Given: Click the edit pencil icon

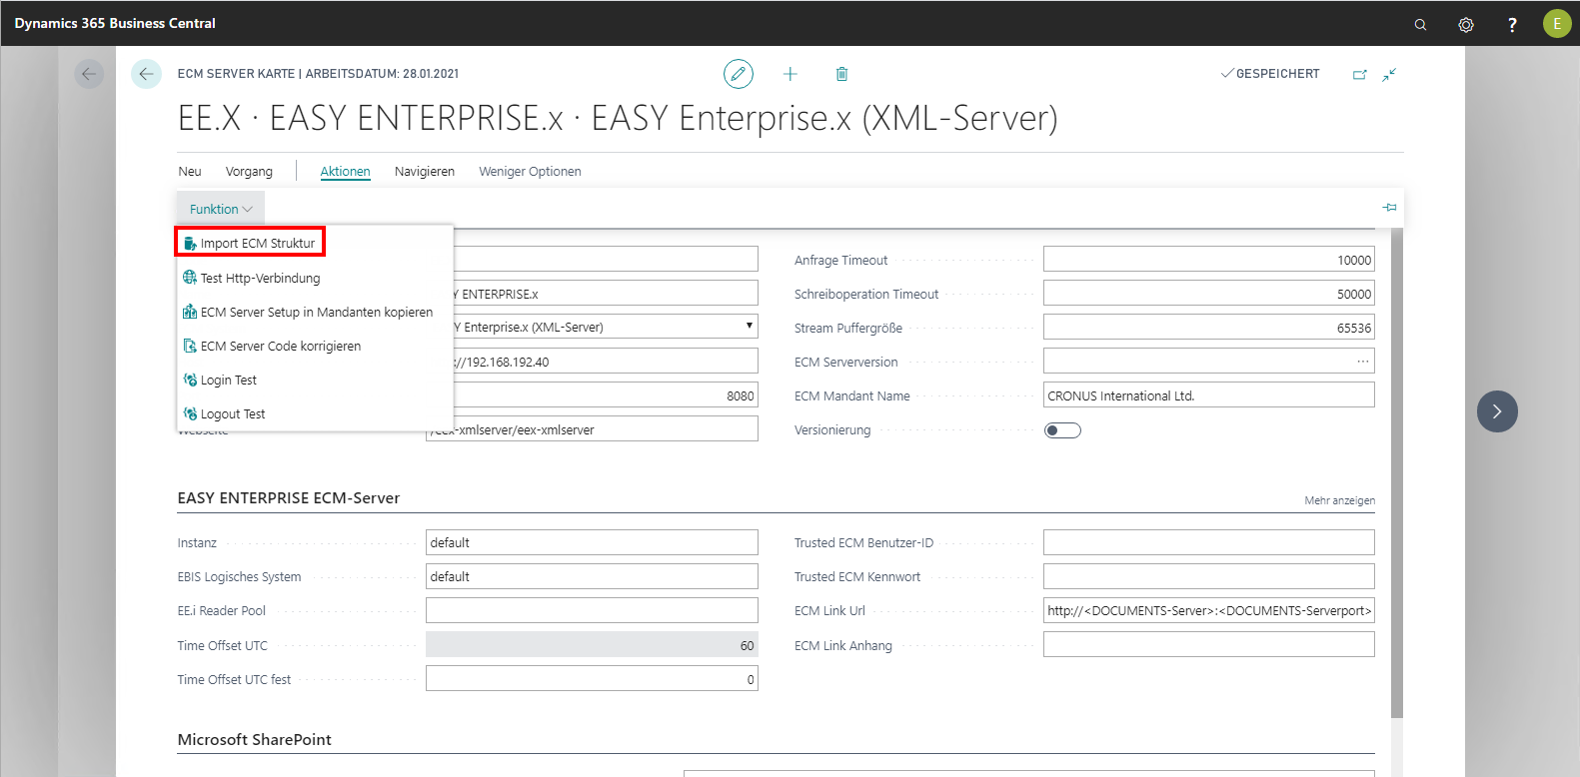Looking at the screenshot, I should click(739, 74).
